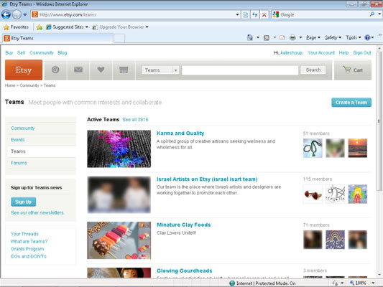Click Sign Up for Teams news button
Viewport: 383px width, 287px height.
(23, 202)
